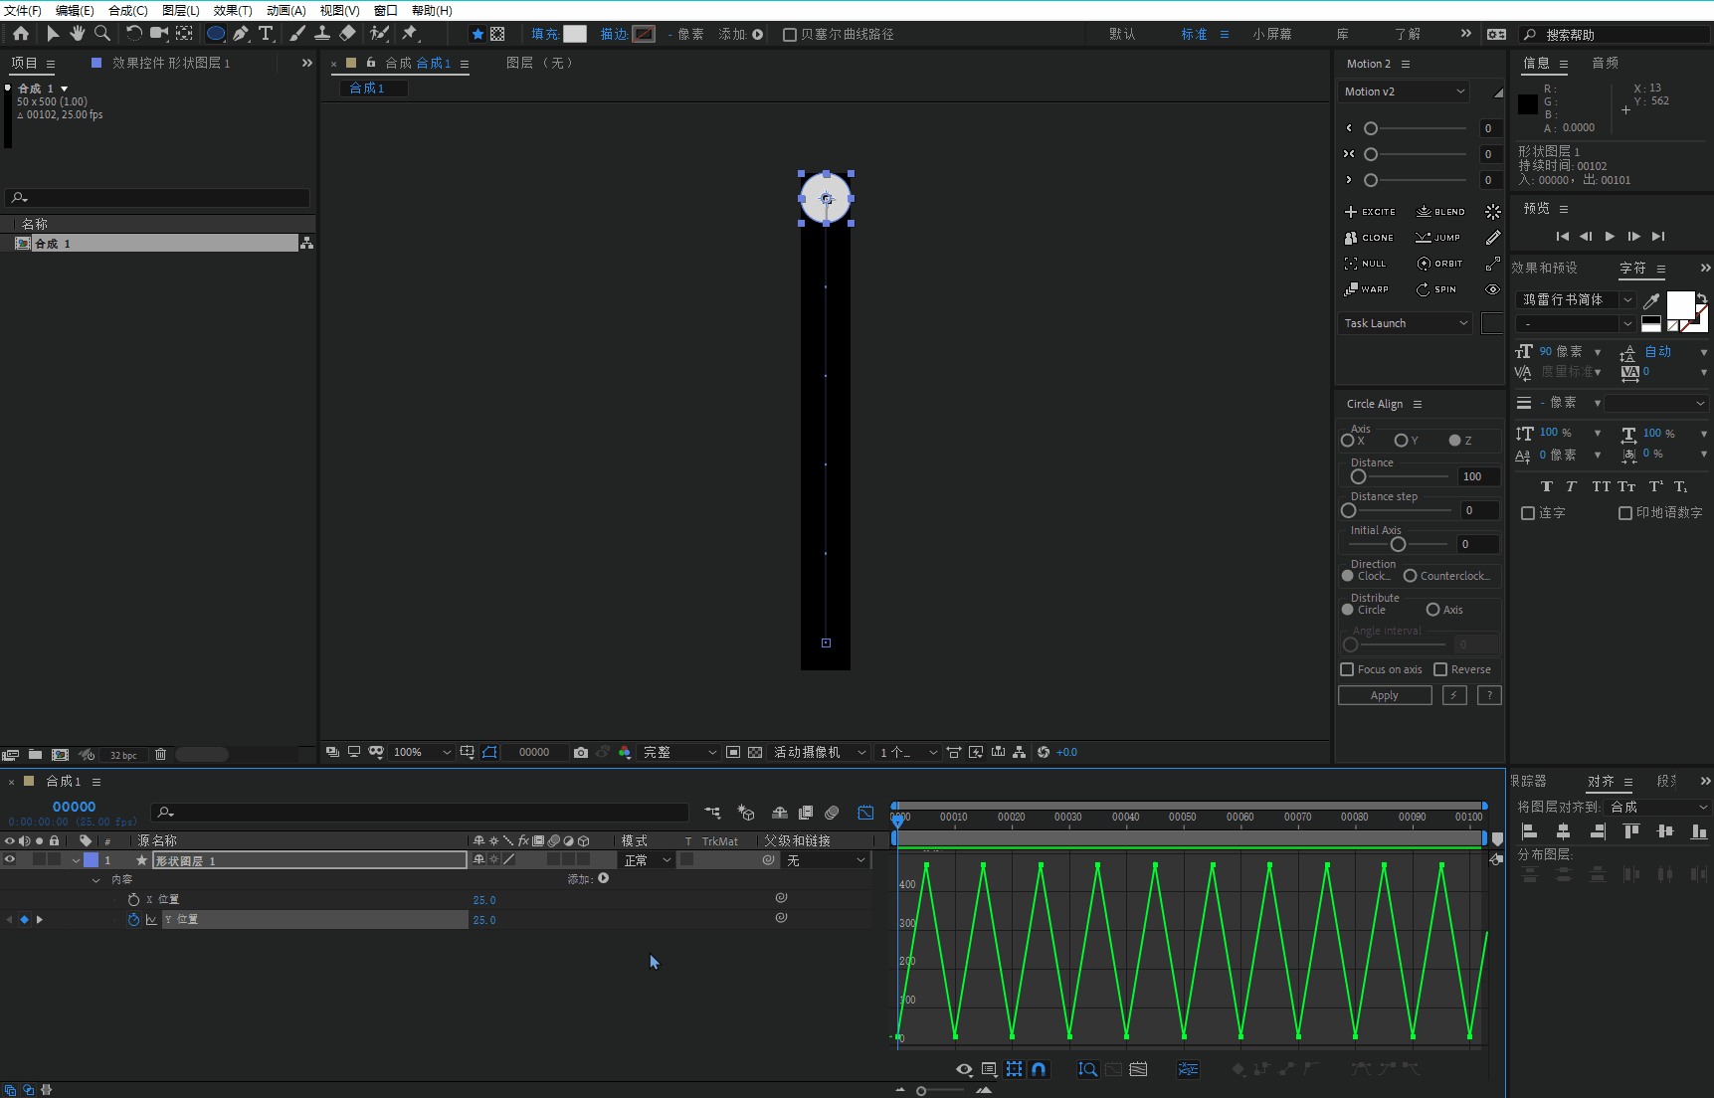This screenshot has height=1098, width=1714.
Task: Hide 形状图层 1 with the eye toggle
Action: pyautogui.click(x=10, y=859)
